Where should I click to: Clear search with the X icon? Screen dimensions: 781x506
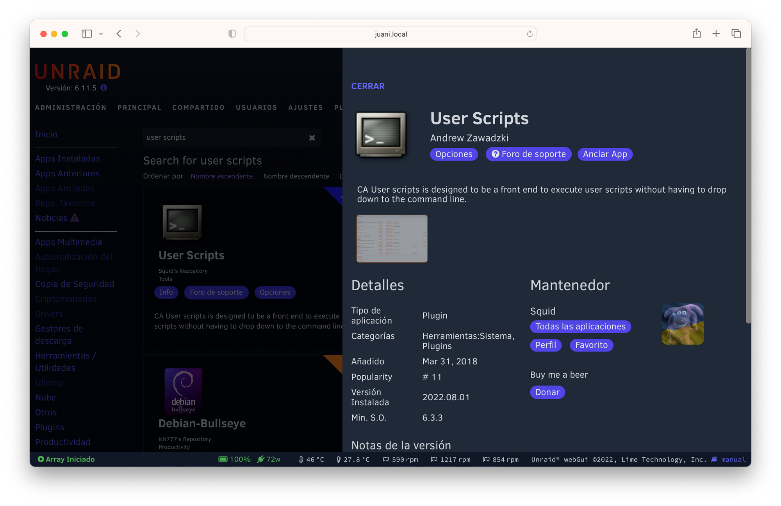coord(312,138)
